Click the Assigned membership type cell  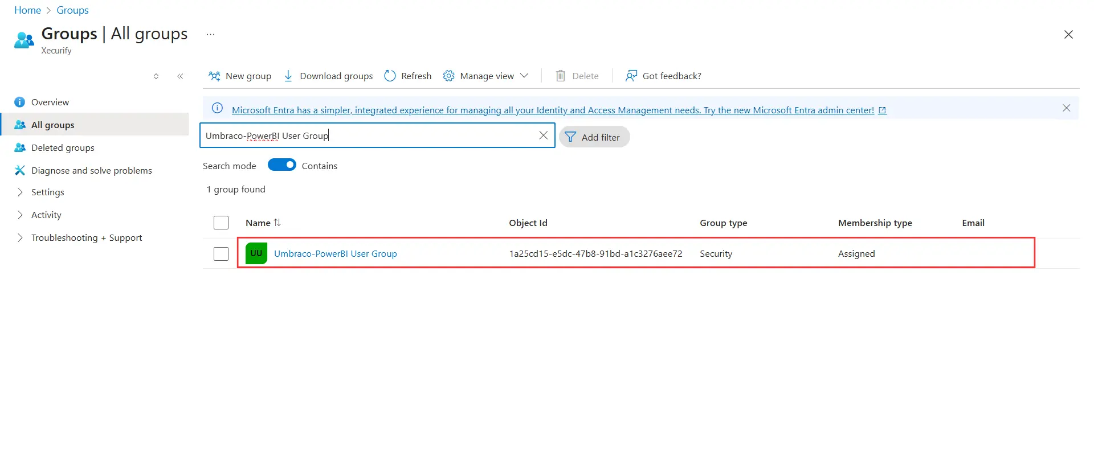coord(856,254)
